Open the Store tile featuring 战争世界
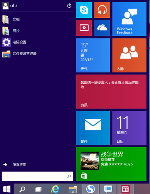Image resolution: width=150 pixels, height=194 pixels. click(111, 164)
